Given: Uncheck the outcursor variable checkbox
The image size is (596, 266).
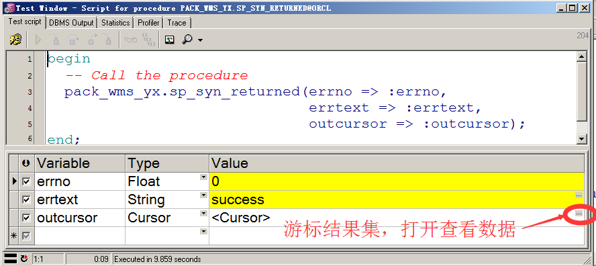Looking at the screenshot, I should coord(26,218).
